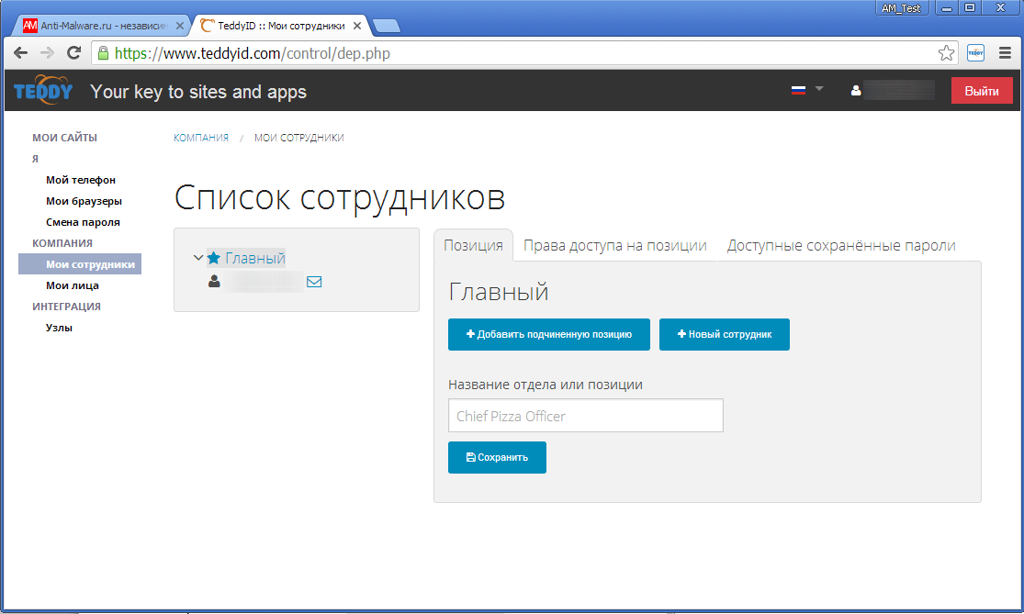Select TeddyID Мои сотрудники browser tab

click(x=281, y=26)
